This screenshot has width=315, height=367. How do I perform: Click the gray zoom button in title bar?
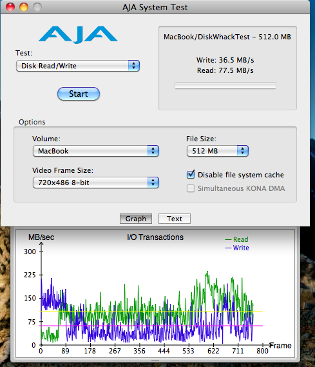tap(37, 7)
